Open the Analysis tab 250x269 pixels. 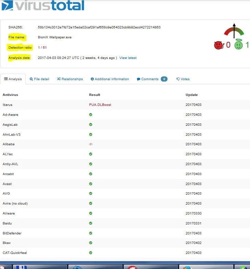(x=13, y=79)
